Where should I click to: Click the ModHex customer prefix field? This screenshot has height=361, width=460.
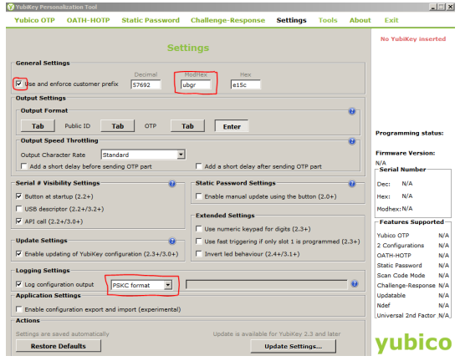pyautogui.click(x=196, y=84)
